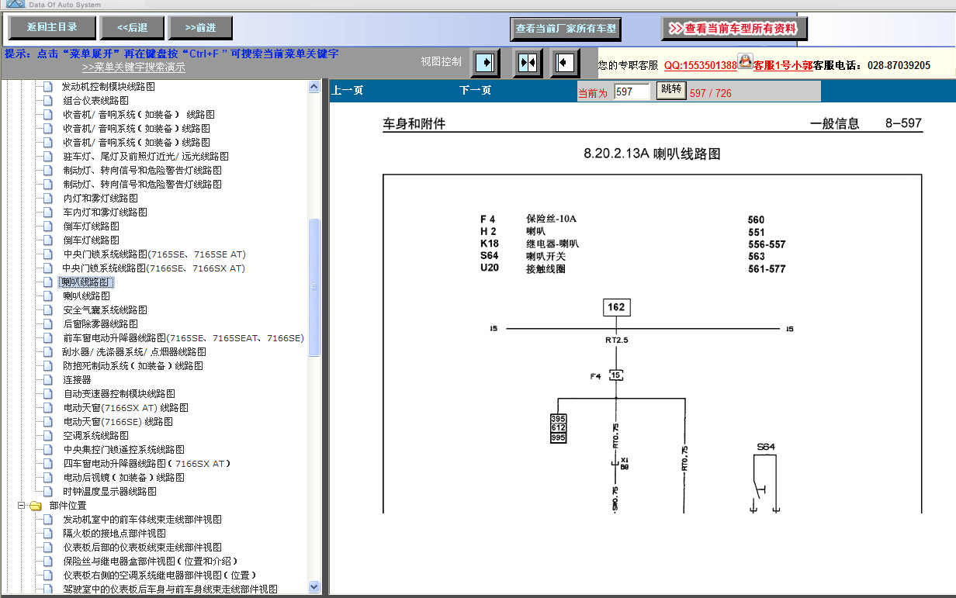Image resolution: width=956 pixels, height=598 pixels.
Task: Open 内灯和雾灯线路图 tree item
Action: pyautogui.click(x=100, y=199)
